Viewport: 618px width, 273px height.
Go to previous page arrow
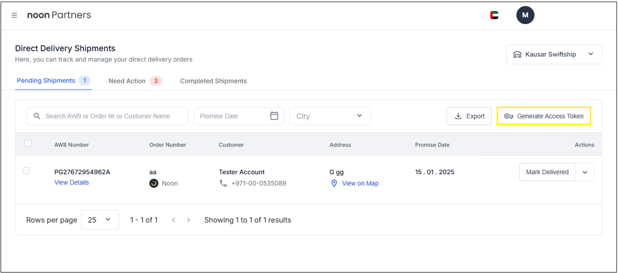point(173,220)
